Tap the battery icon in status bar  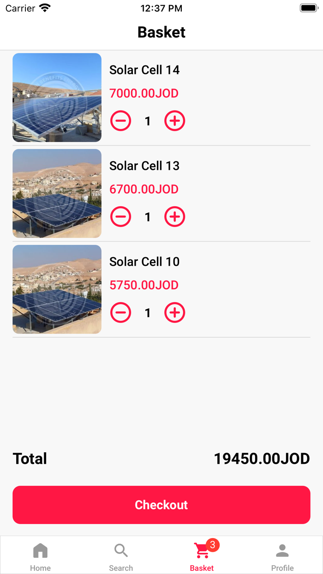[x=308, y=8]
